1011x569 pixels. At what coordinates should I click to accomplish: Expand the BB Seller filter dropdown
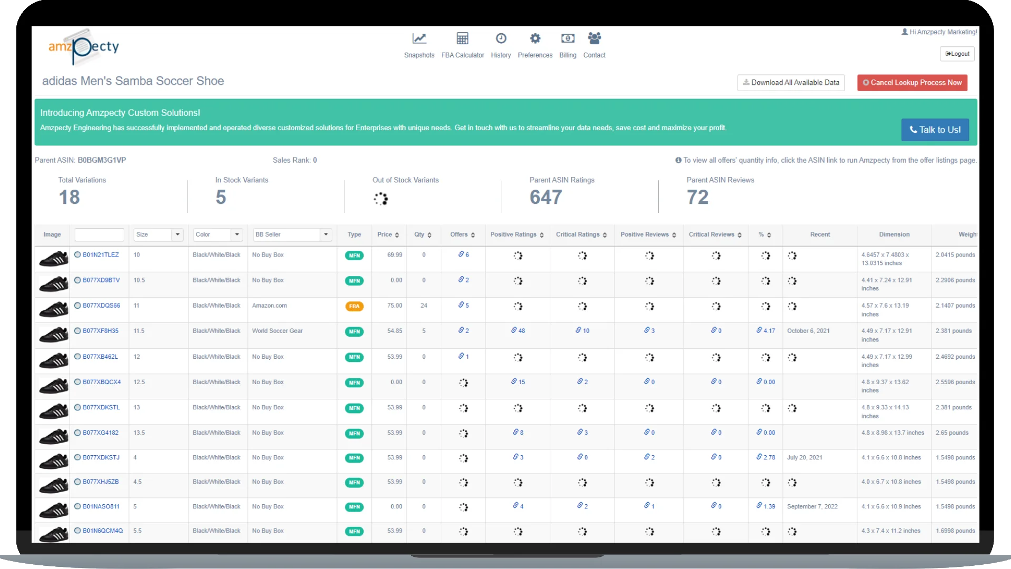326,234
